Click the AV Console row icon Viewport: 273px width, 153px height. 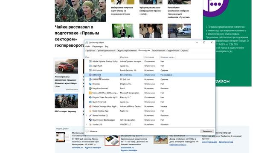pos(90,71)
